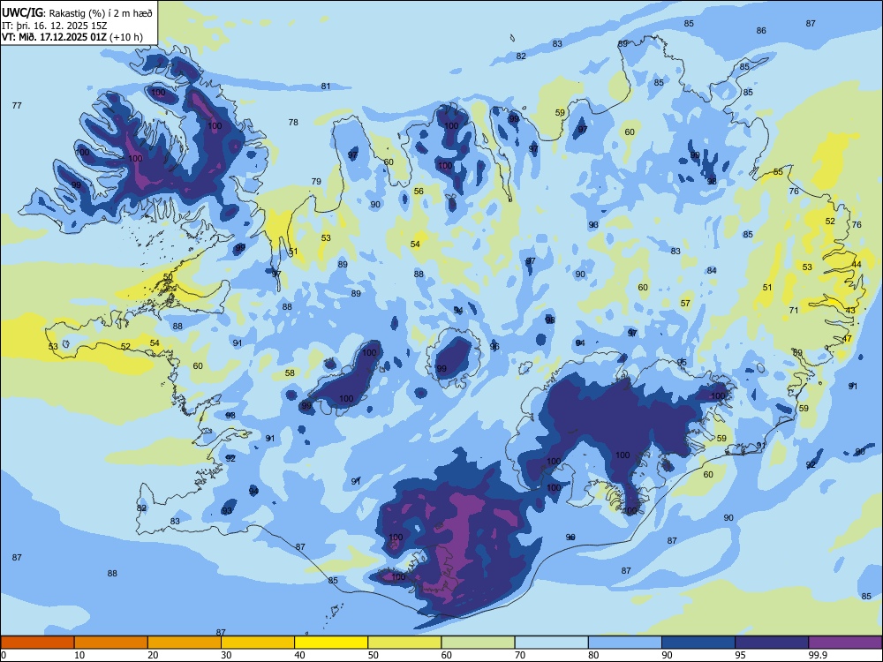
Task: Choose the 80–90% medium blue legend swatch
Action: [624, 643]
